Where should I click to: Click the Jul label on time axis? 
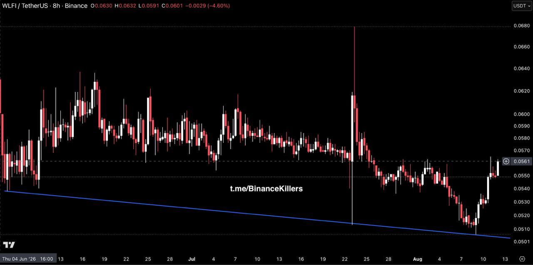192,259
